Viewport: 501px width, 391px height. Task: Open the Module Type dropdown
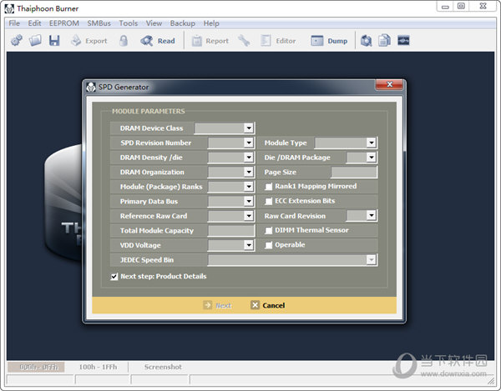tap(371, 143)
